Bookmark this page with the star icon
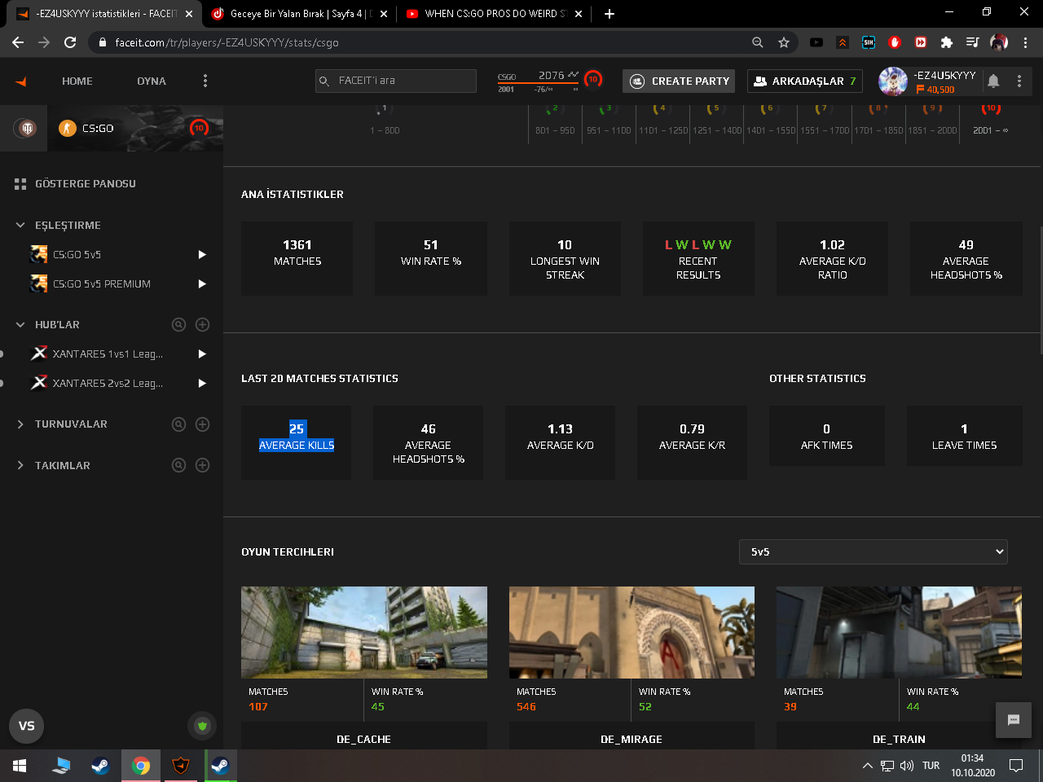This screenshot has width=1043, height=782. 784,42
